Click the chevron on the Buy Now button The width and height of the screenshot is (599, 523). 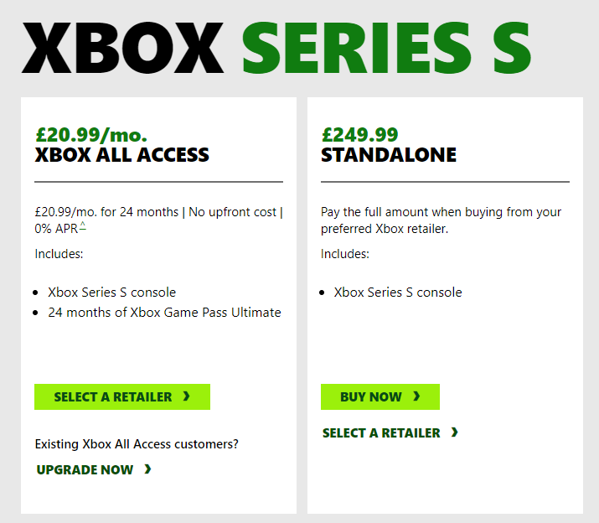pos(416,396)
